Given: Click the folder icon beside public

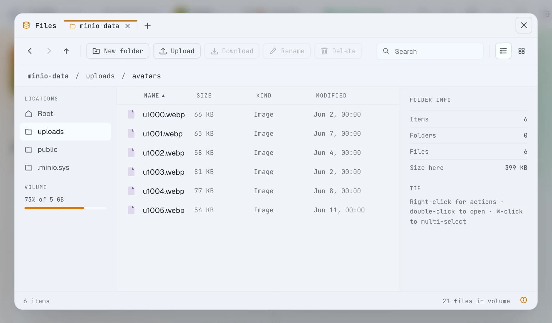Looking at the screenshot, I should pos(29,150).
